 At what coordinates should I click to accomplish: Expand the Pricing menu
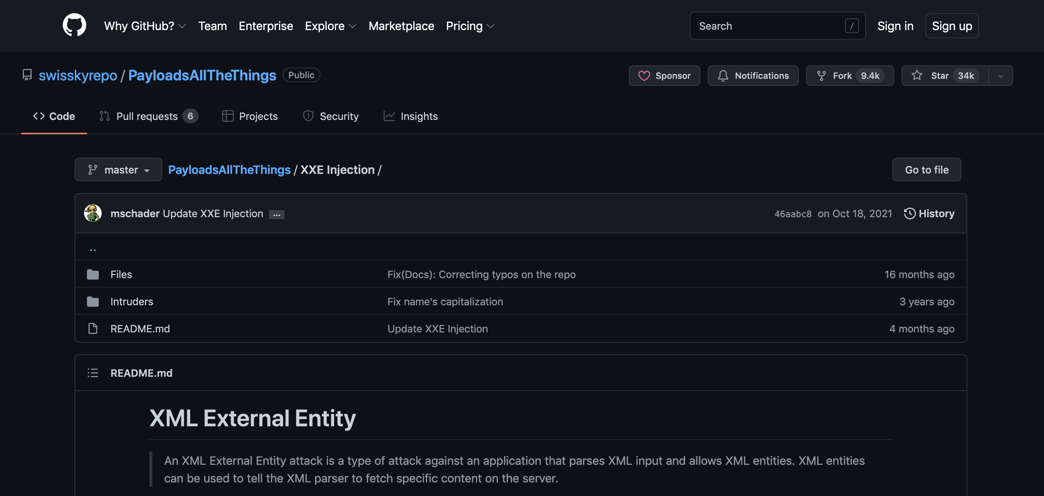[x=470, y=26]
